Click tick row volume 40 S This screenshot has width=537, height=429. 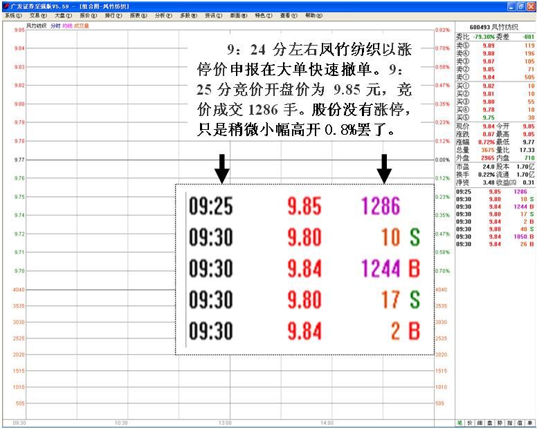pos(527,229)
